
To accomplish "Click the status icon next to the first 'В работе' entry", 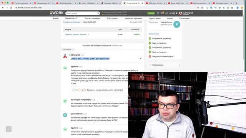I will (x=65, y=68).
